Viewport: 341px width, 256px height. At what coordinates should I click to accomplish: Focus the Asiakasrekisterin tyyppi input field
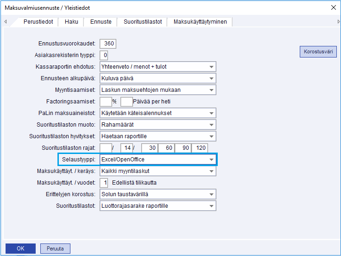point(104,55)
